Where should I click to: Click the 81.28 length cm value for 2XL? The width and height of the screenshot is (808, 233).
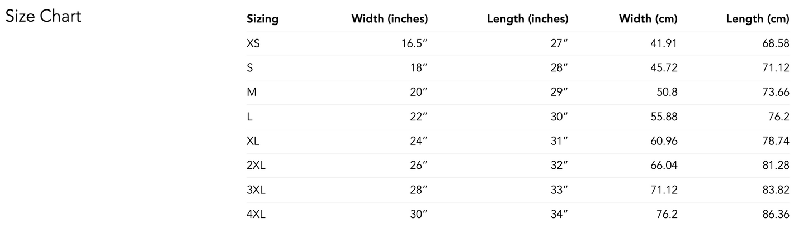pos(775,166)
